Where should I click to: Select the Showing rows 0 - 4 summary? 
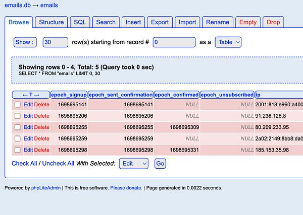click(x=86, y=67)
